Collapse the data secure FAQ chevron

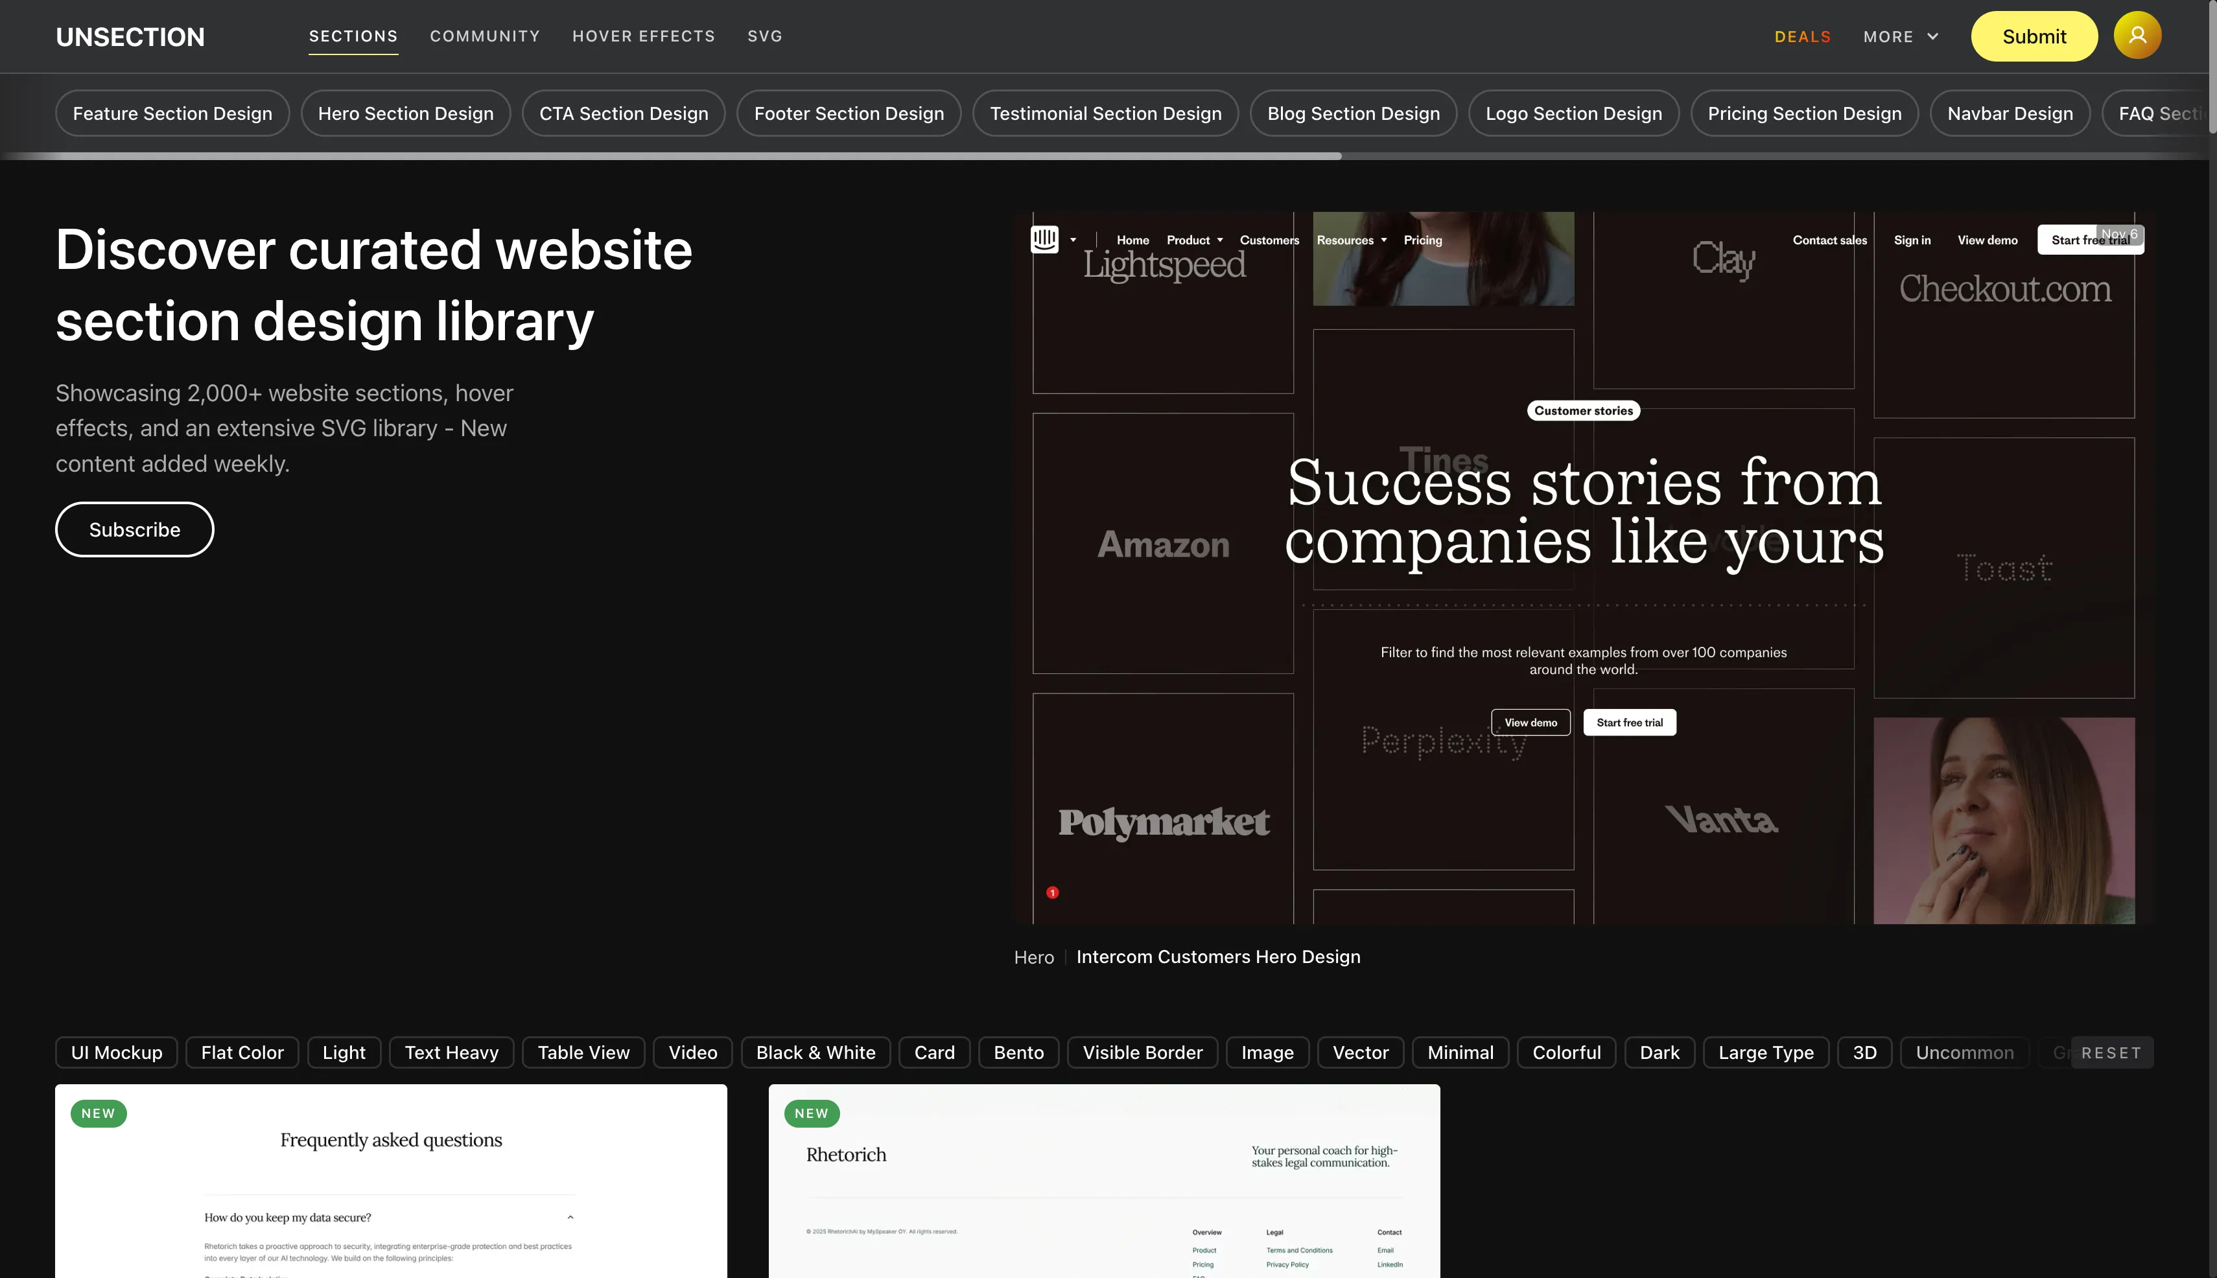pyautogui.click(x=570, y=1218)
